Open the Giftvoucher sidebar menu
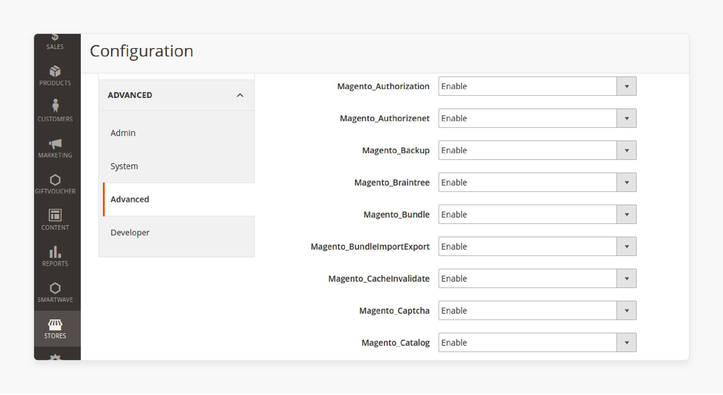 pos(55,184)
